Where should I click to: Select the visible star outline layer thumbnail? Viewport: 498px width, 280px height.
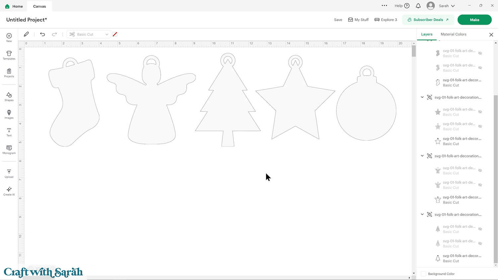point(438,141)
